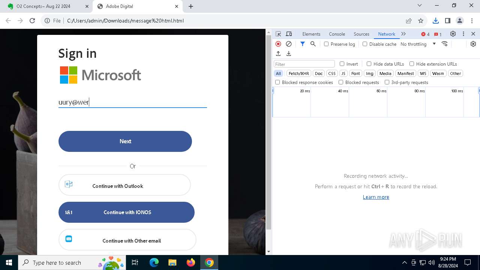Check 3rd-party requests option
480x270 pixels.
click(387, 82)
